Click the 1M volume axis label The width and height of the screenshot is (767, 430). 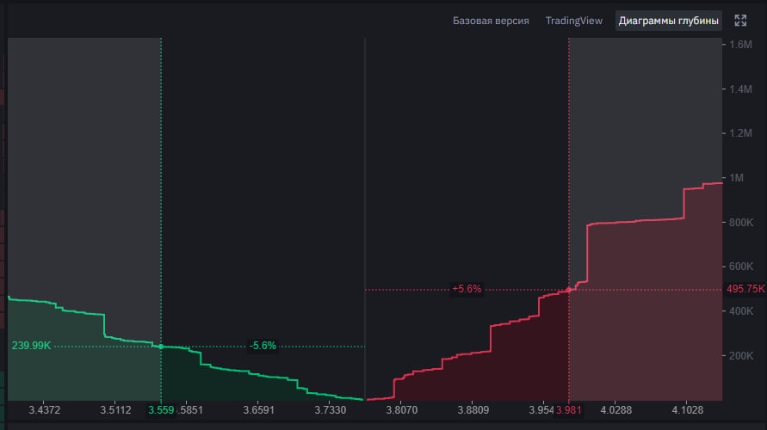tap(737, 178)
